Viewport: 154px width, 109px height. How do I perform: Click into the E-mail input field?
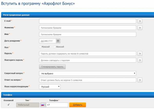point(87,21)
